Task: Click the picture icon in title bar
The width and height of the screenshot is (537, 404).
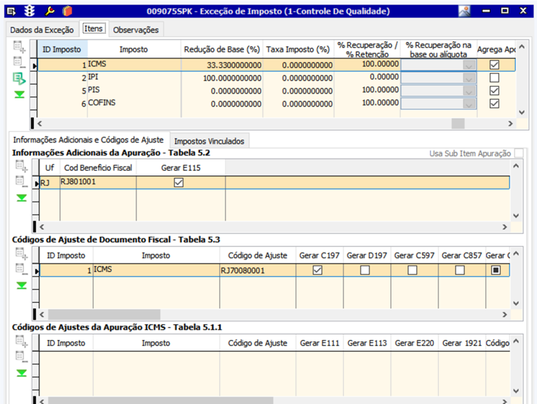Action: click(x=464, y=11)
